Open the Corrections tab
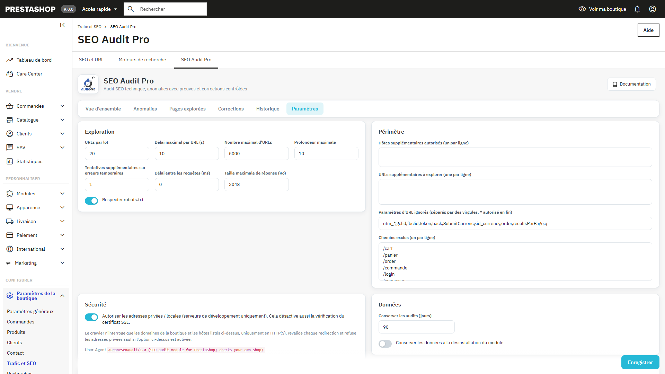The height and width of the screenshot is (374, 665). click(231, 109)
